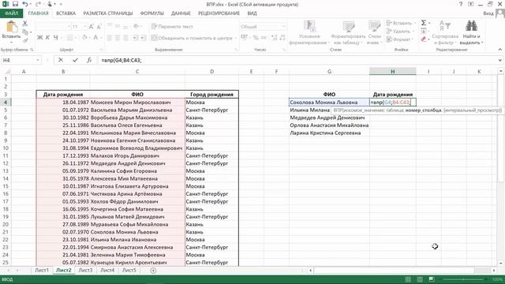Viewport: 505px width, 284px height.
Task: Click the Redo arrow icon
Action: (x=38, y=4)
